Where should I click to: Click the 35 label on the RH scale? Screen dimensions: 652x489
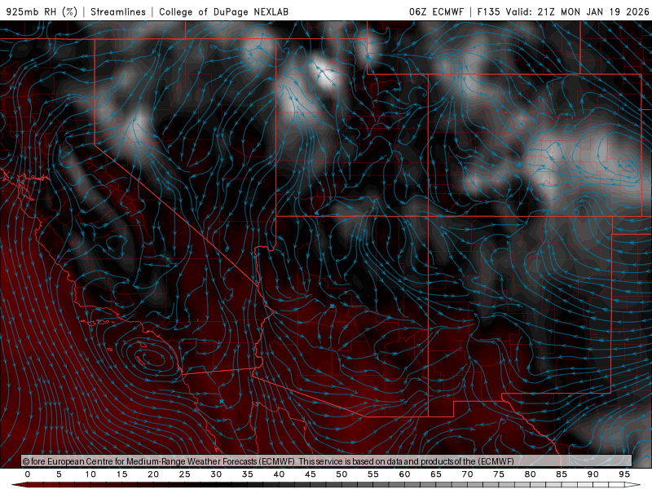[x=248, y=474]
